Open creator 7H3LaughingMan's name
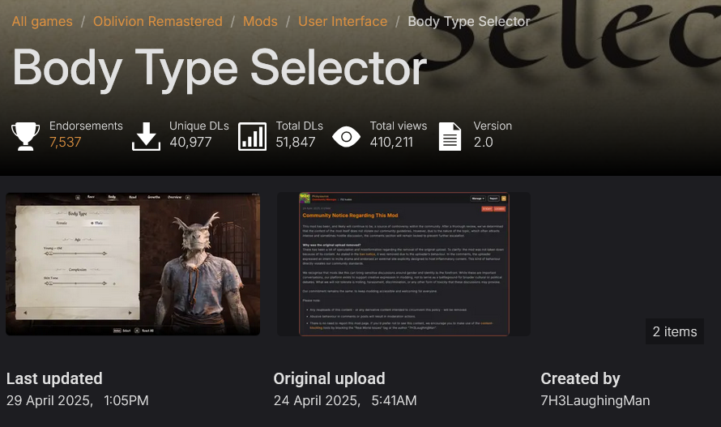Viewport: 721px width, 427px height. pos(595,400)
